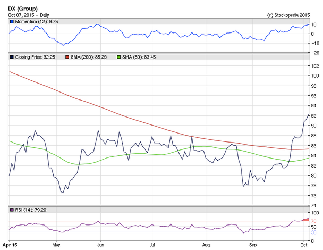323x250 pixels.
Task: Click the -20 momentum axis value
Action: pyautogui.click(x=315, y=53)
